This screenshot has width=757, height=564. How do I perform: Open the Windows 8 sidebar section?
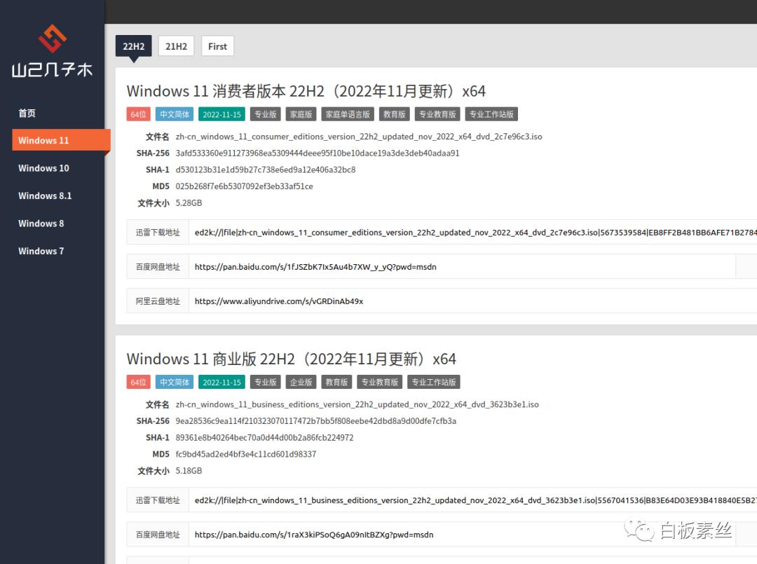tap(41, 223)
